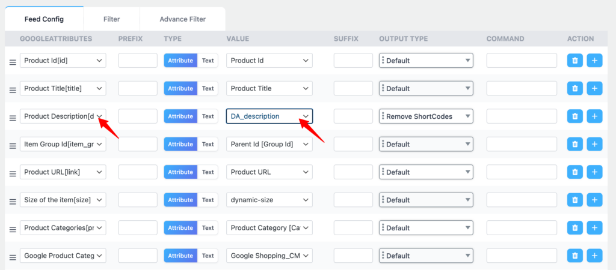Set Product Categories row type to Attribute

pyautogui.click(x=180, y=227)
